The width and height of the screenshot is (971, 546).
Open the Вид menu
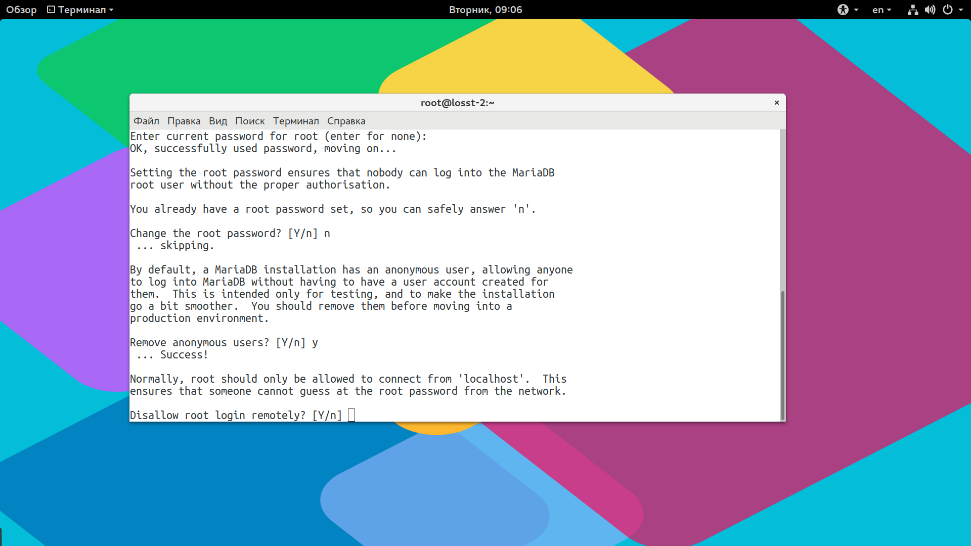[218, 121]
